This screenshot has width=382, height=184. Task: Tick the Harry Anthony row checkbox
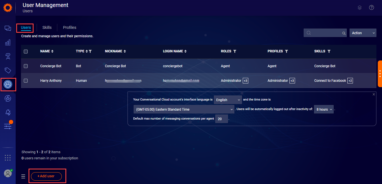pyautogui.click(x=26, y=81)
